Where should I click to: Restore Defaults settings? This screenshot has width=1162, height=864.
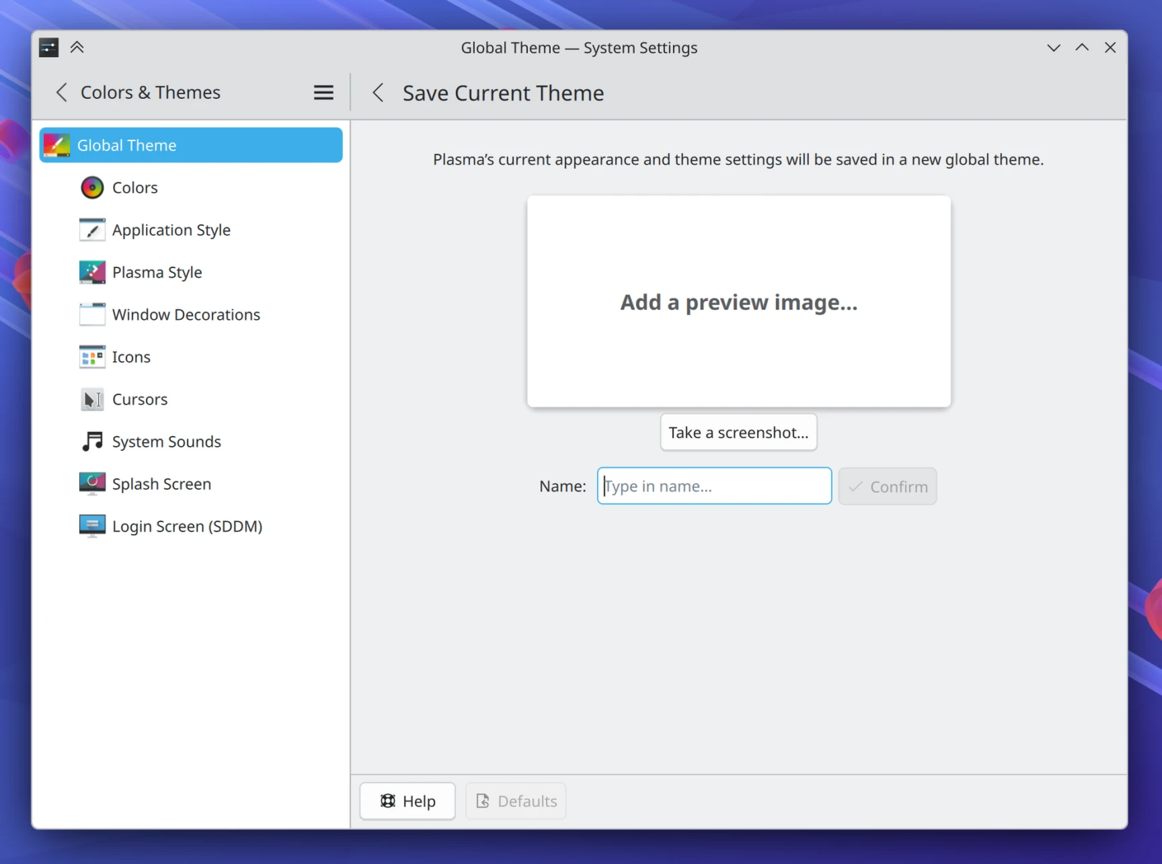coord(515,801)
